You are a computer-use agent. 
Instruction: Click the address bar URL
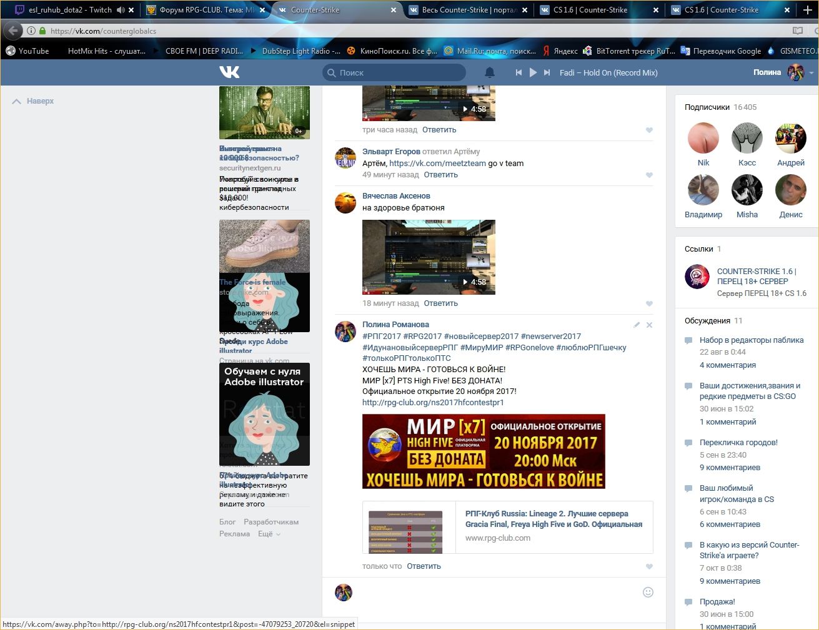[104, 31]
